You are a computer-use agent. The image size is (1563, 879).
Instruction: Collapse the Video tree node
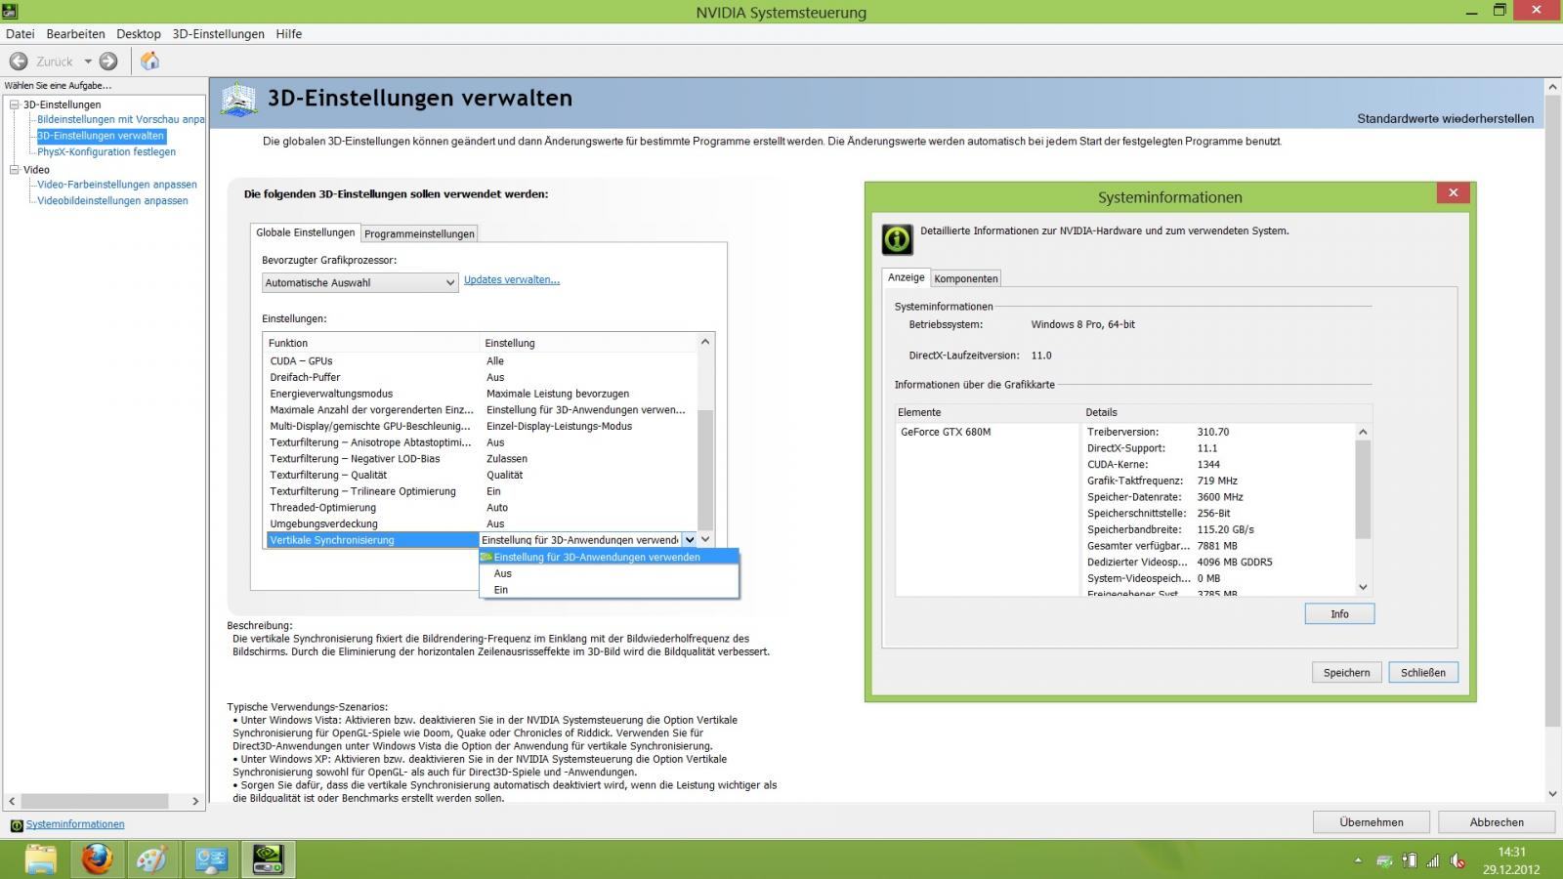pyautogui.click(x=15, y=170)
